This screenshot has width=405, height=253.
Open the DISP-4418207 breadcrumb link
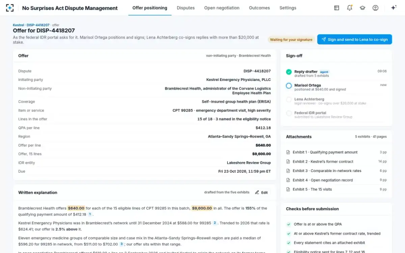(x=38, y=25)
